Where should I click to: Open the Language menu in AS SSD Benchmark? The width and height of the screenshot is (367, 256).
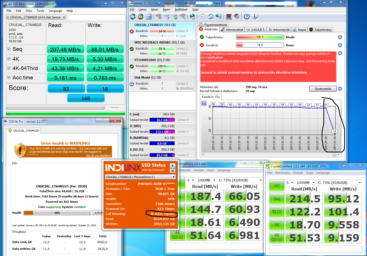click(55, 11)
